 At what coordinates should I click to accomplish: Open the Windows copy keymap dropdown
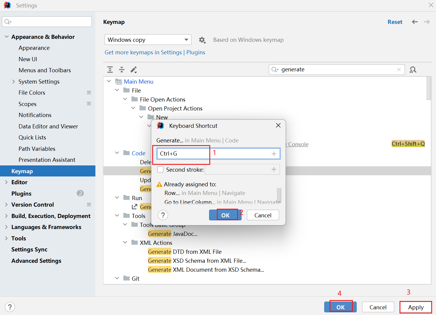[148, 40]
